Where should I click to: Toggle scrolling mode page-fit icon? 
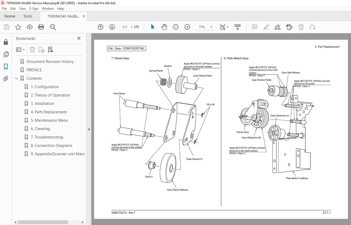pyautogui.click(x=238, y=27)
